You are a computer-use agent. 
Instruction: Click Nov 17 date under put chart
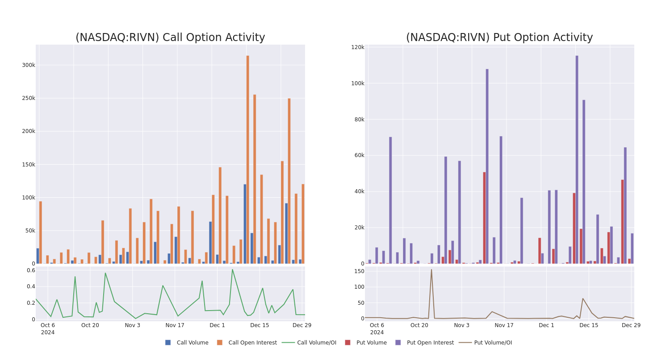(x=504, y=325)
